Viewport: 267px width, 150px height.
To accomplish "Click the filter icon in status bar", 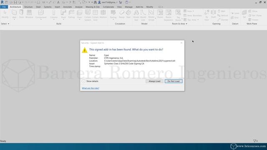I will [254, 141].
